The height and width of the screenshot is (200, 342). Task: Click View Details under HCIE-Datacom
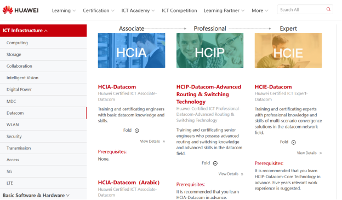coord(306,153)
